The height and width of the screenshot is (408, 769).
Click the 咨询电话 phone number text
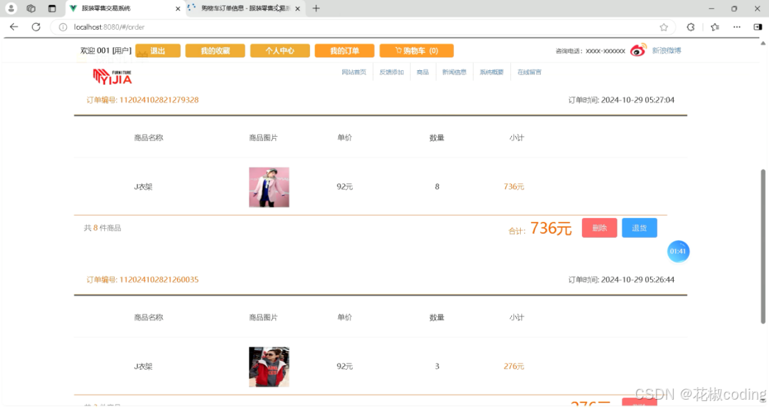coord(590,51)
